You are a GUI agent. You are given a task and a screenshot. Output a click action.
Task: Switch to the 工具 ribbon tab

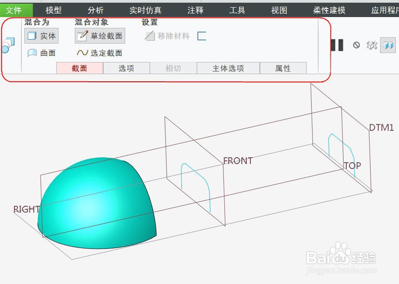click(x=237, y=10)
